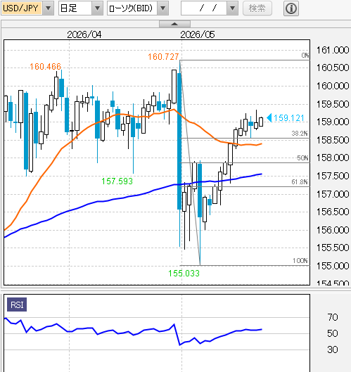The height and width of the screenshot is (372, 351).
Task: Click the ローソク(BID) chart type field
Action: pos(132,8)
